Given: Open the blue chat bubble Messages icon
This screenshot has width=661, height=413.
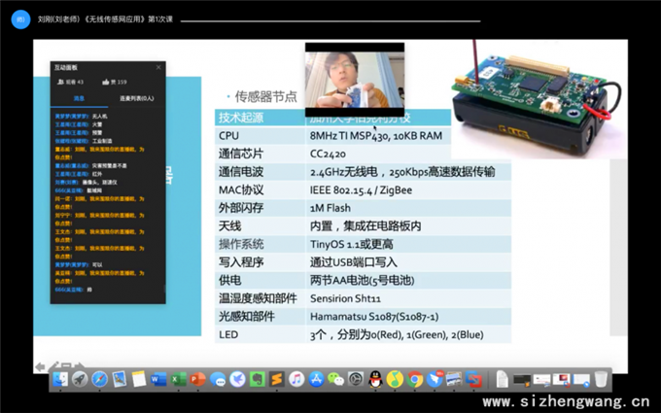Looking at the screenshot, I should tap(218, 380).
